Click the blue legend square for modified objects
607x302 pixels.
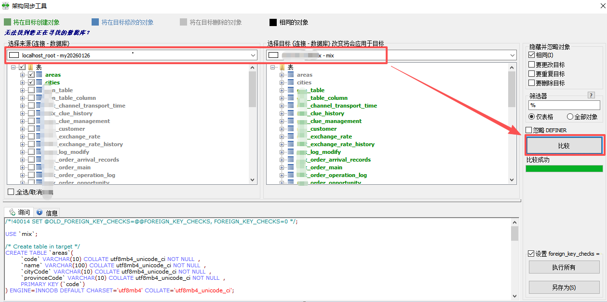pyautogui.click(x=95, y=22)
